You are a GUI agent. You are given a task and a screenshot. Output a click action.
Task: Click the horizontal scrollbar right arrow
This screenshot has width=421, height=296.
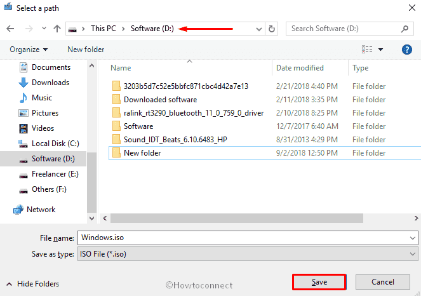[x=416, y=218]
